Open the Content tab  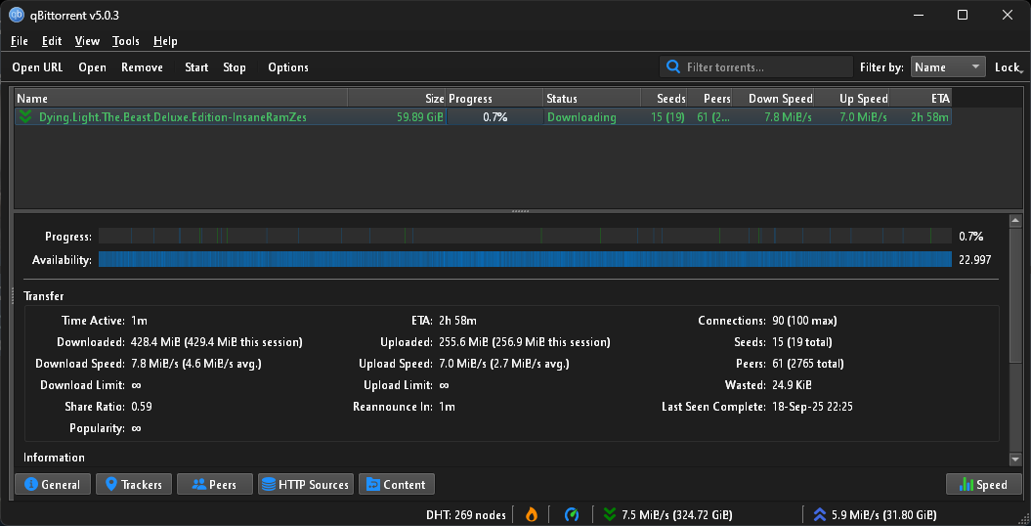pos(397,485)
